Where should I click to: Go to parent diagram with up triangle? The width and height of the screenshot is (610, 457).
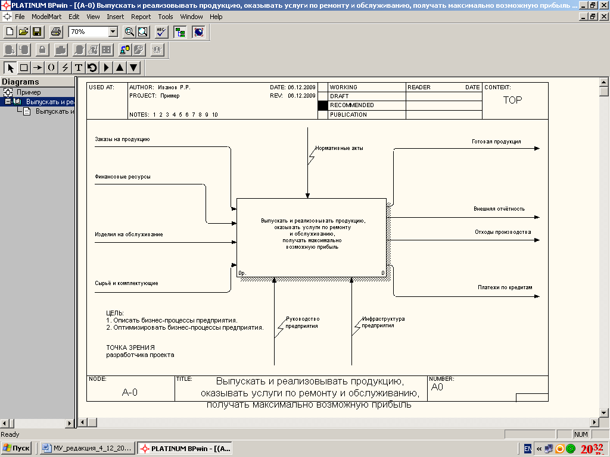point(120,68)
